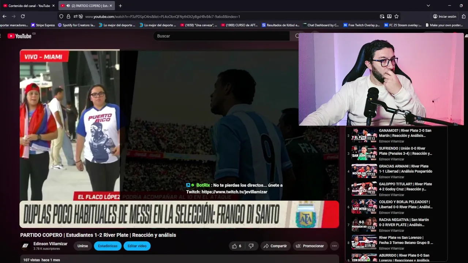Play 'RACHA NEGATIVA San Martin 0-3' thumbnail
Viewport: 468px width, 263px height.
(x=364, y=225)
